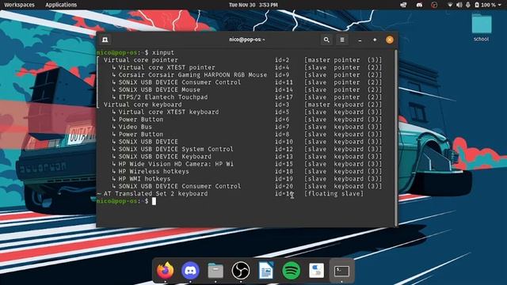Close the terminal window
This screenshot has height=285, width=507.
click(390, 40)
